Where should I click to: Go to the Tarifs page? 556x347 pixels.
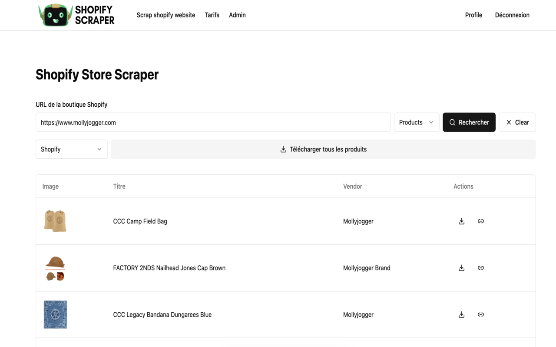click(212, 15)
